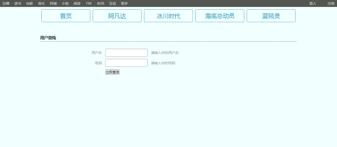Click the 小组 navigation item

click(65, 3)
